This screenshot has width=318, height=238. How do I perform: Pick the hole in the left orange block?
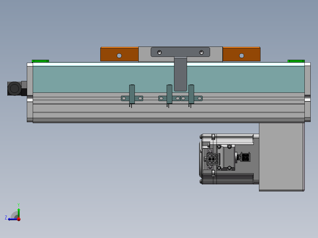[119, 56]
